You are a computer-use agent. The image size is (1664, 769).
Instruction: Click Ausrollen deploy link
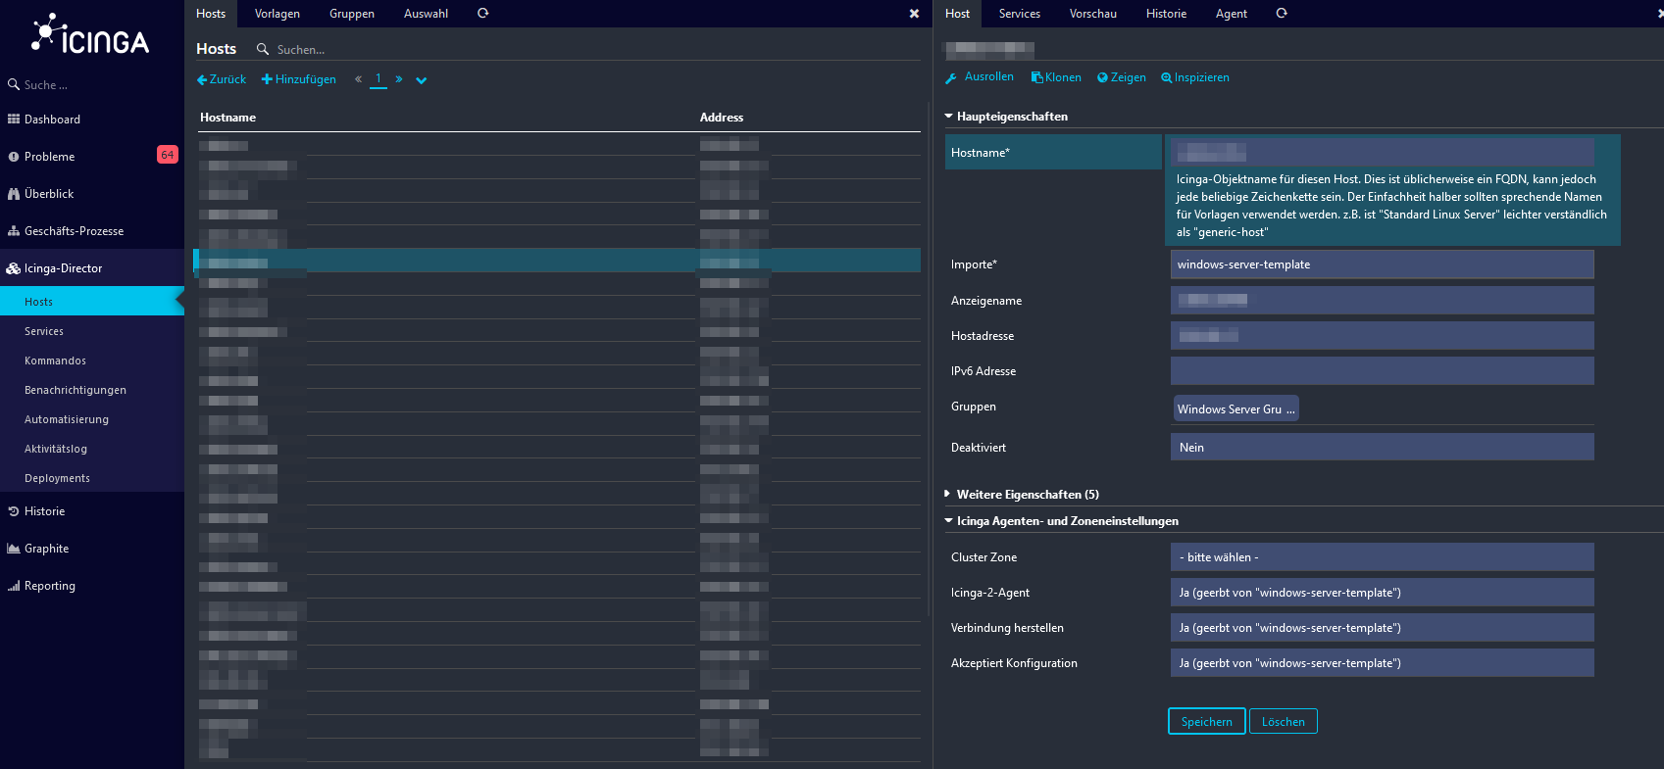(x=980, y=77)
